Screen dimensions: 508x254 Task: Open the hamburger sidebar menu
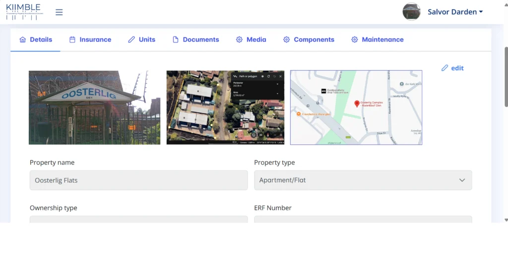(x=59, y=12)
